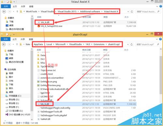The image size is (163, 126).
Task: Click search box in Vsiaul Assist X window
Action: tap(148, 11)
